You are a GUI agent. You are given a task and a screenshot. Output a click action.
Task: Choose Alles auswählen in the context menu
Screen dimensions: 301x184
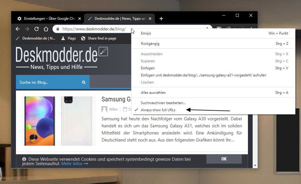point(213,92)
